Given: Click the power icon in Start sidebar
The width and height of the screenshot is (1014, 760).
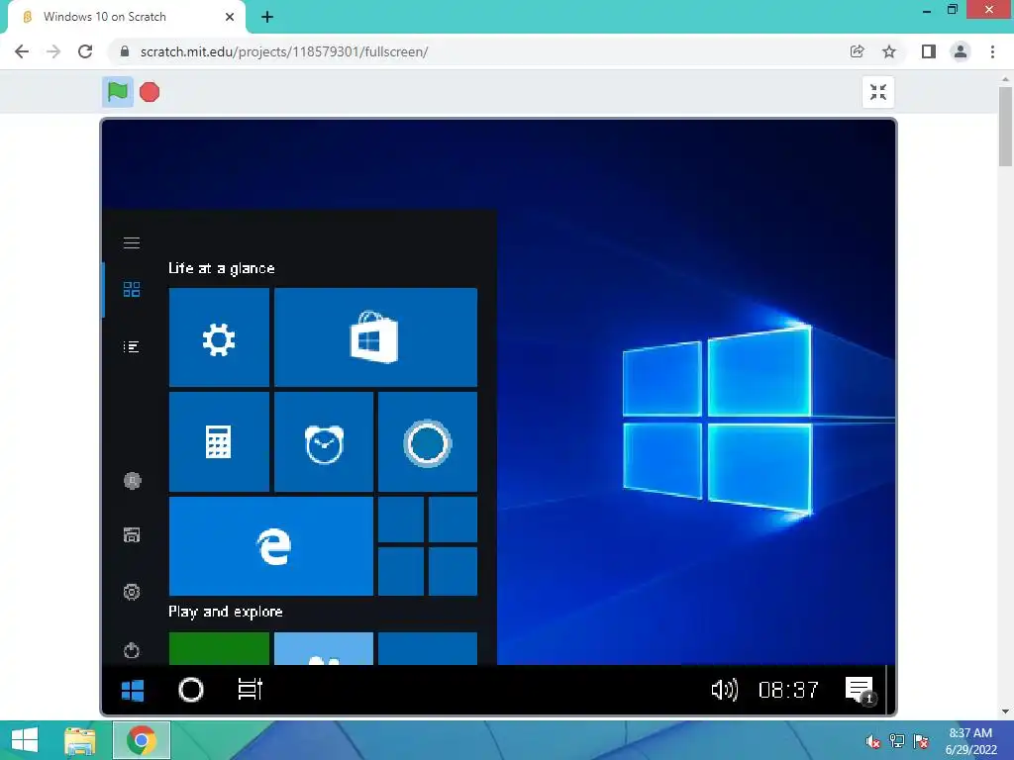Looking at the screenshot, I should pos(132,649).
